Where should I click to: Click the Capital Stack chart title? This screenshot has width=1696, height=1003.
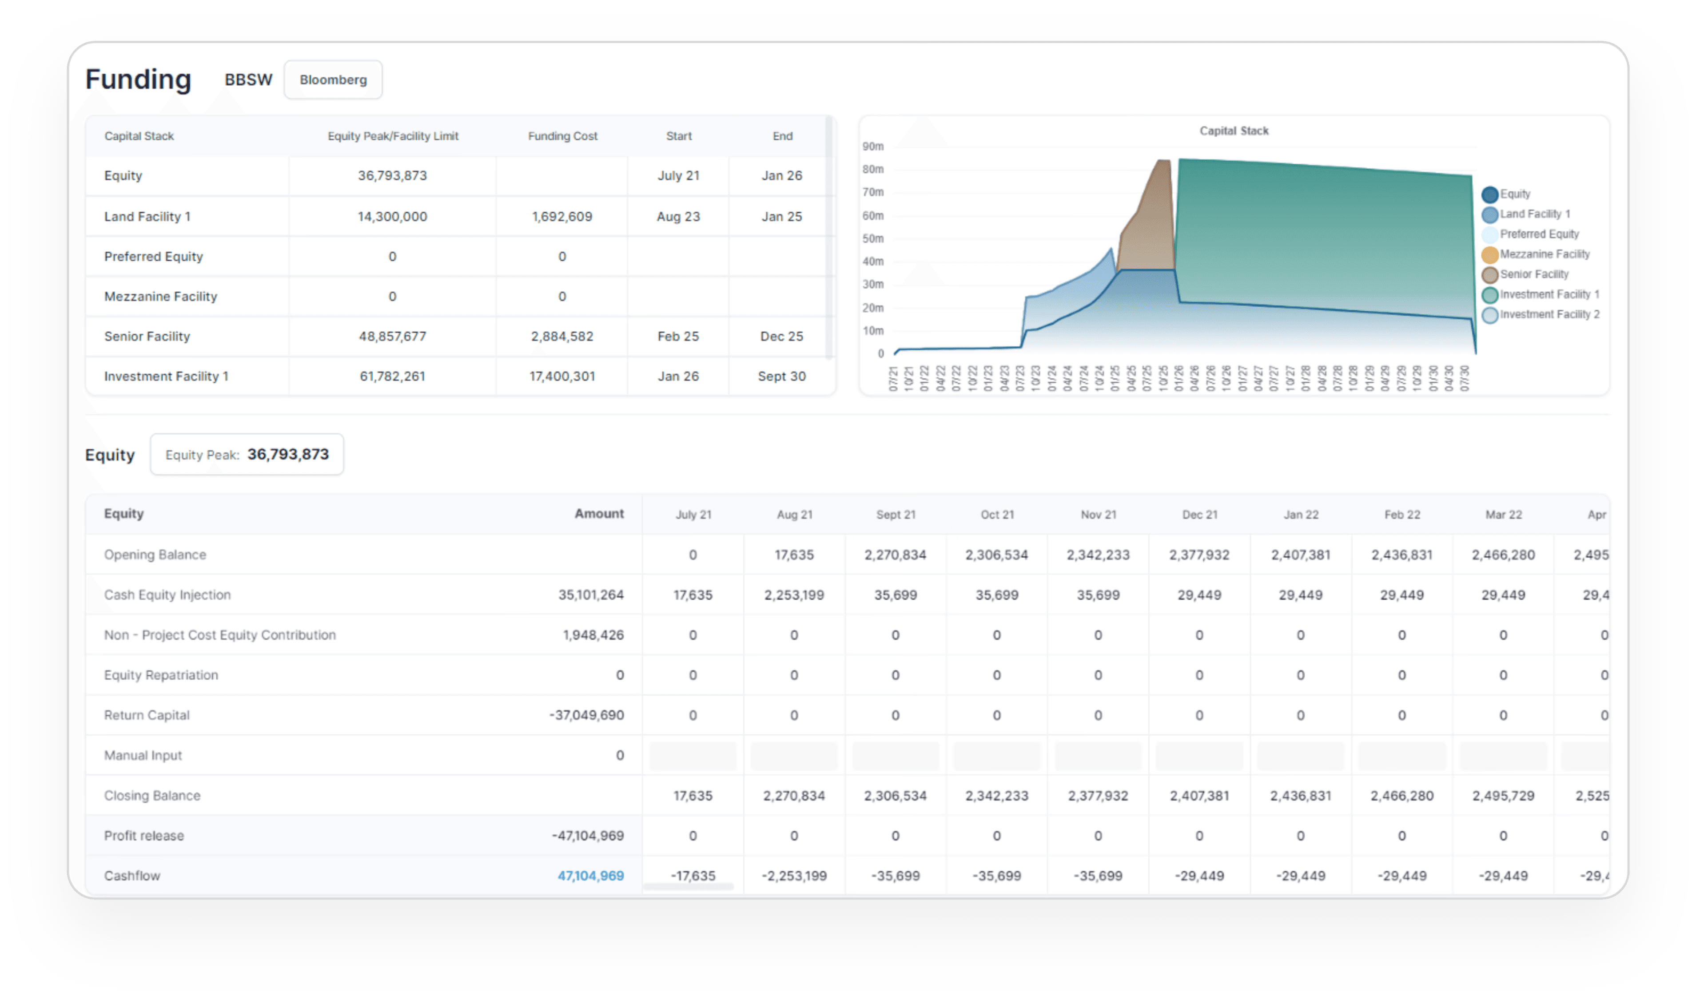(x=1234, y=131)
